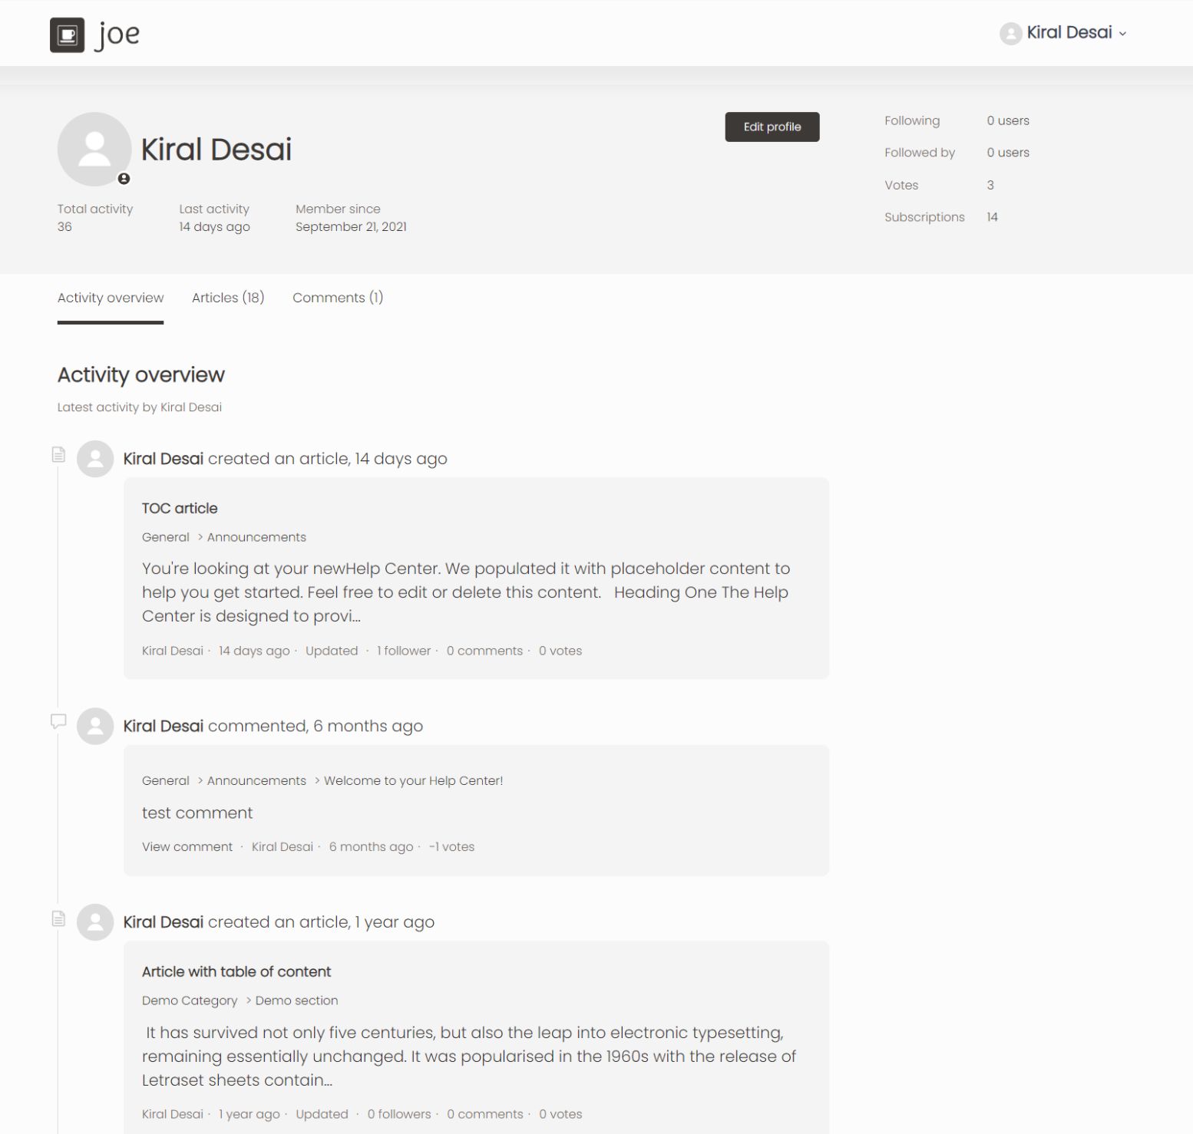Click the small agent badge on profile avatar

124,179
